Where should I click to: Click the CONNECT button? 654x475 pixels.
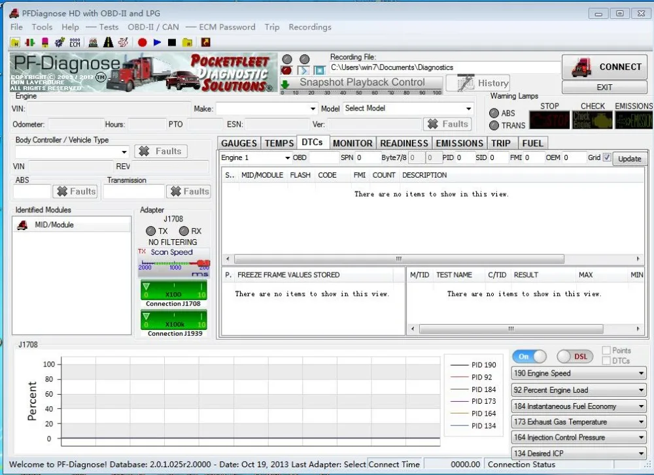click(604, 67)
